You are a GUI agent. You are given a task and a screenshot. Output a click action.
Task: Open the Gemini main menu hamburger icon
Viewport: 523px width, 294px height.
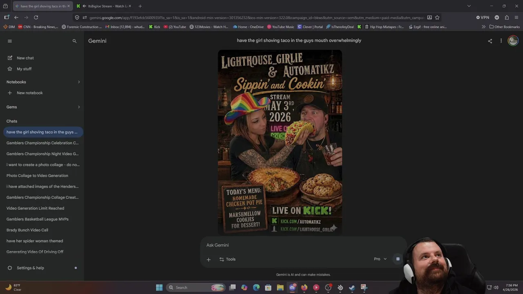click(10, 41)
